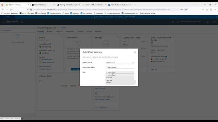Screen dimensions: 218x122
Task: Open the tracking protection shield icon
Action: click(x=28, y=9)
